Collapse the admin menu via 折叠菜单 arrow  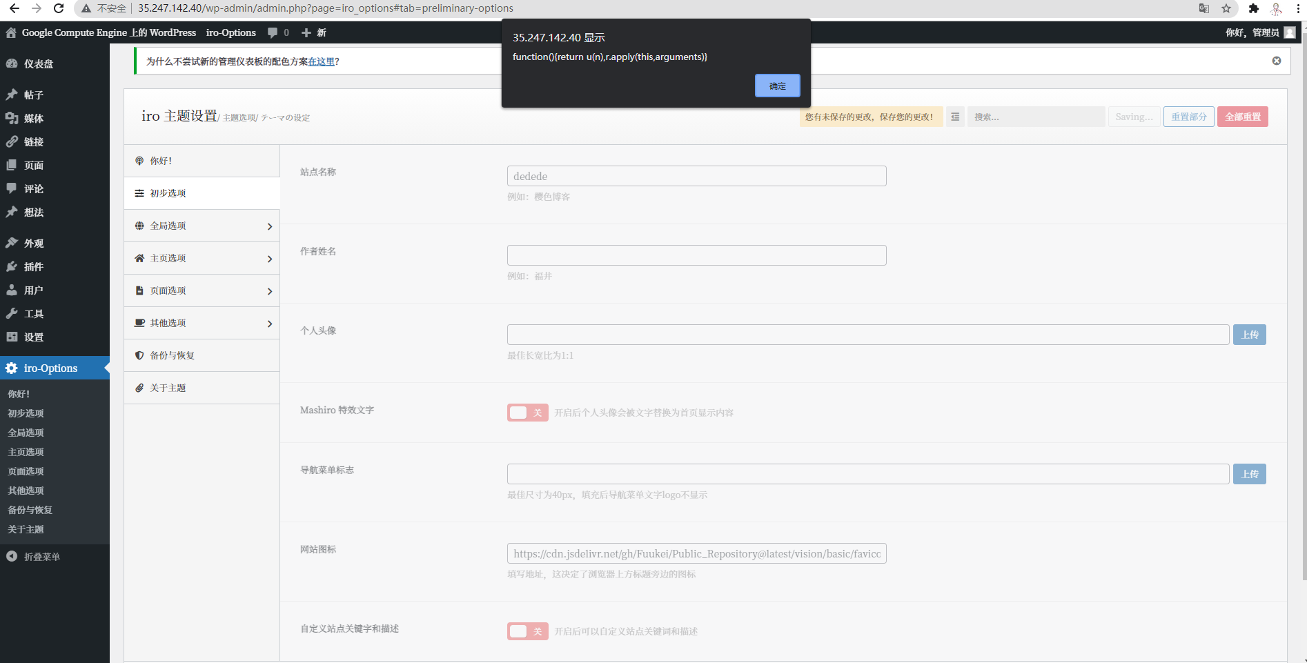pos(11,556)
